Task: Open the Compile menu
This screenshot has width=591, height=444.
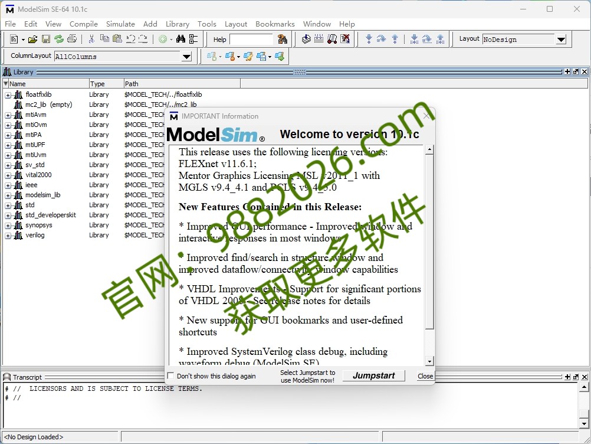Action: pyautogui.click(x=84, y=24)
